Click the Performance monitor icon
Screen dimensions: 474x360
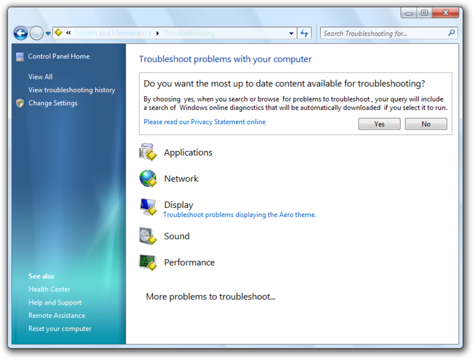[x=148, y=262]
